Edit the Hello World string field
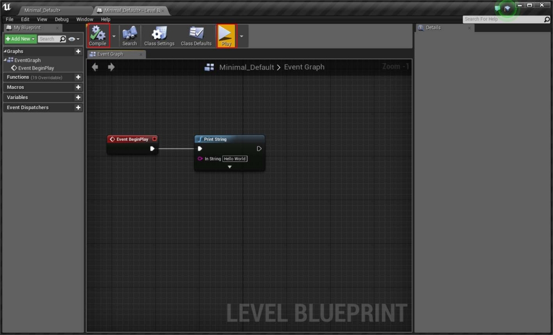The height and width of the screenshot is (335, 553). point(234,159)
